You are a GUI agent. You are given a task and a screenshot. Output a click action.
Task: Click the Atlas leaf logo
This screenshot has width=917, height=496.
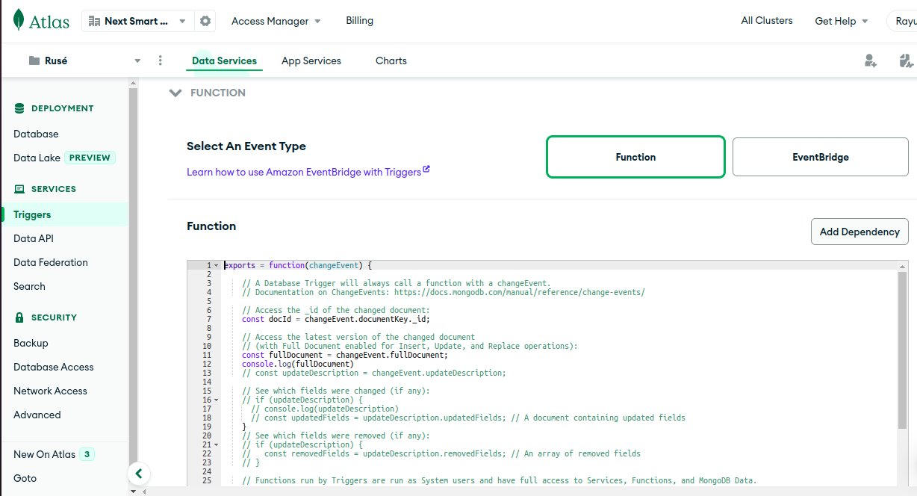click(19, 21)
